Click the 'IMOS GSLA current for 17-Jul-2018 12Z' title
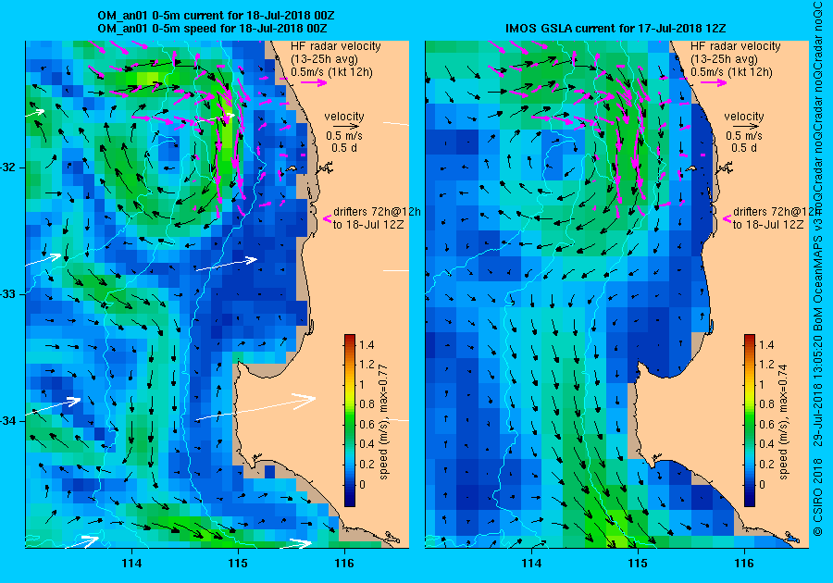This screenshot has width=833, height=583. coord(615,28)
